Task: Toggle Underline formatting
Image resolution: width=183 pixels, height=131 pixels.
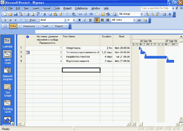Action: [x=90, y=20]
